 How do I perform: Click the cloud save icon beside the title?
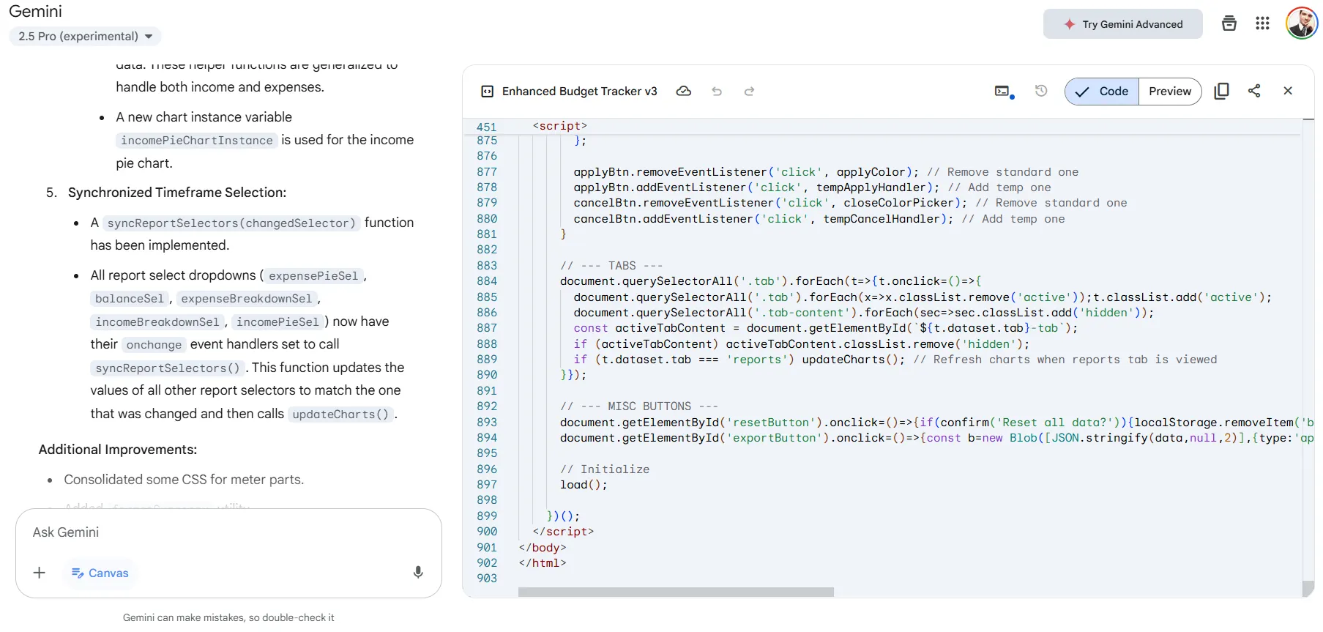pos(683,92)
